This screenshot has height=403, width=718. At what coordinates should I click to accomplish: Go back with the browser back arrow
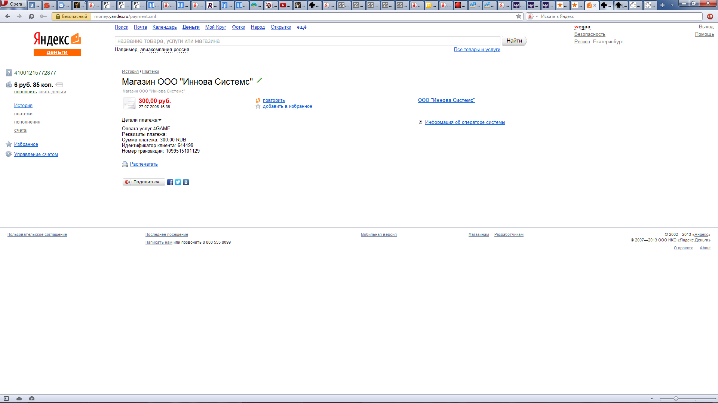click(7, 16)
